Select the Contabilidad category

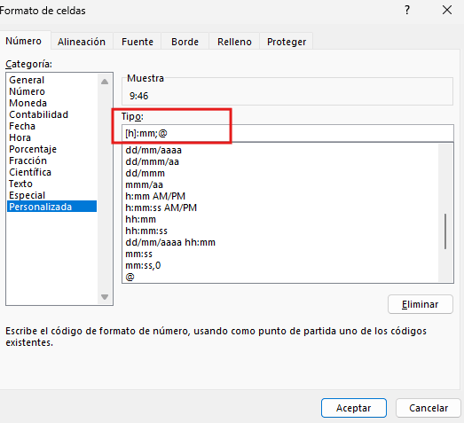click(x=52, y=114)
